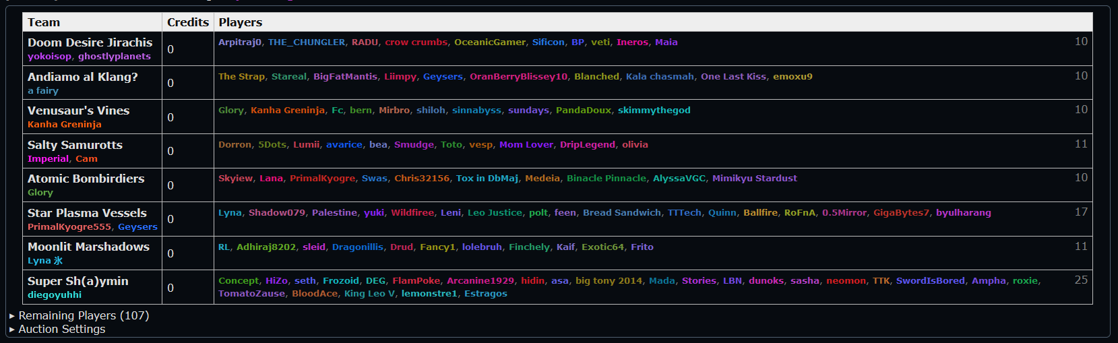Click Kanha Greninja under Venusaur's Vines

(64, 125)
